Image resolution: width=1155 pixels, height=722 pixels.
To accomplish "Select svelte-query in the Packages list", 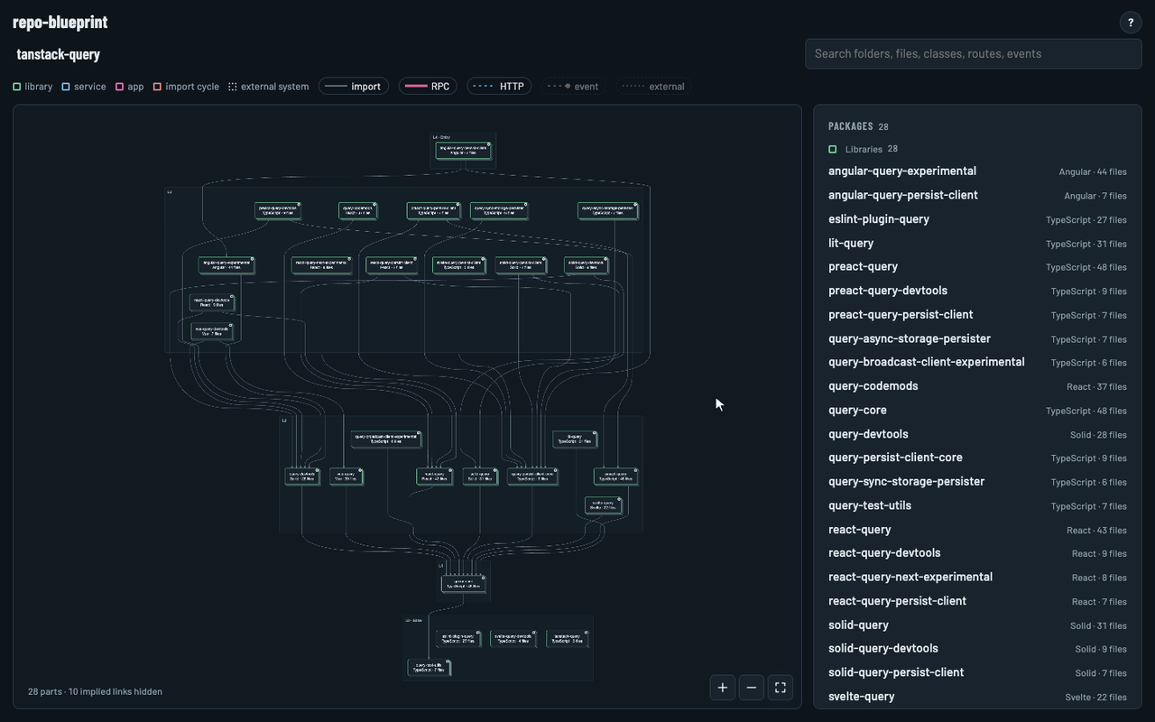I will tap(977, 697).
